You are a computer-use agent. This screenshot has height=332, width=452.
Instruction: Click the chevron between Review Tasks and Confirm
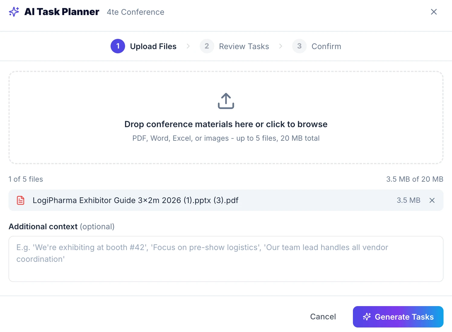tap(281, 46)
